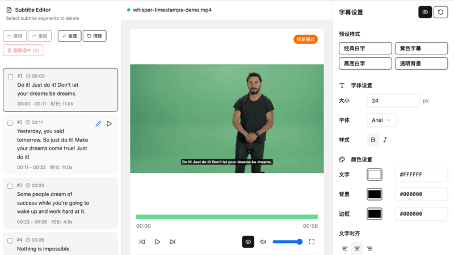This screenshot has height=255, width=454.
Task: Toggle the preview eye button in the player controls
Action: [x=248, y=242]
